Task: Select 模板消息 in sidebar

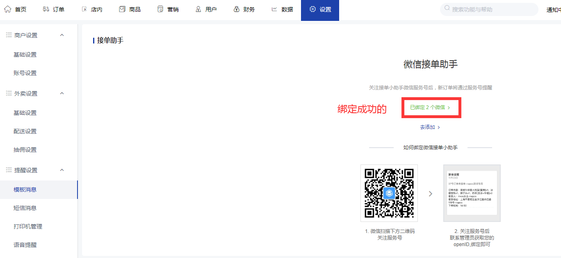Action: pyautogui.click(x=39, y=190)
